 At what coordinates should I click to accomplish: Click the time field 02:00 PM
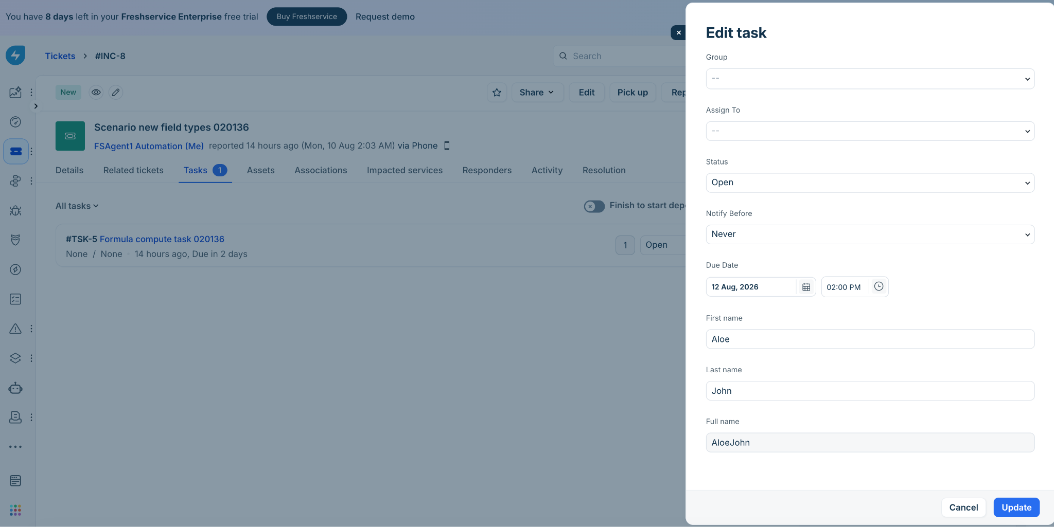(x=845, y=287)
